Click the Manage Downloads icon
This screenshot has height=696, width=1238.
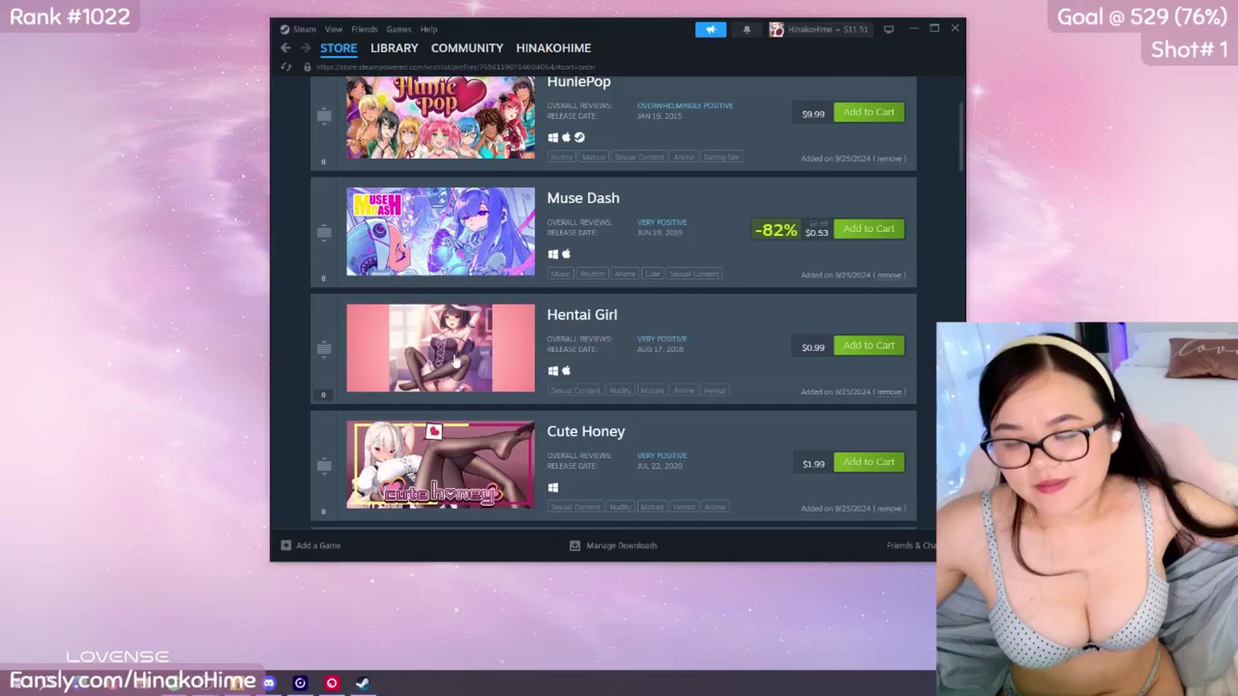point(575,546)
